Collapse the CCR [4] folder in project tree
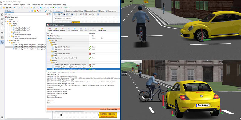 (8, 24)
